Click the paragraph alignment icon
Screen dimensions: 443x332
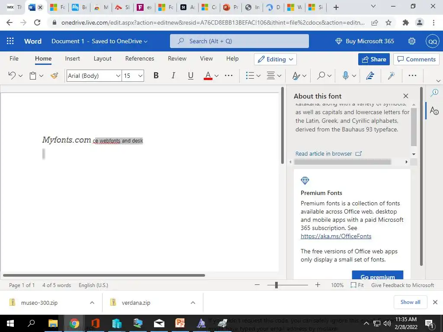point(271,75)
